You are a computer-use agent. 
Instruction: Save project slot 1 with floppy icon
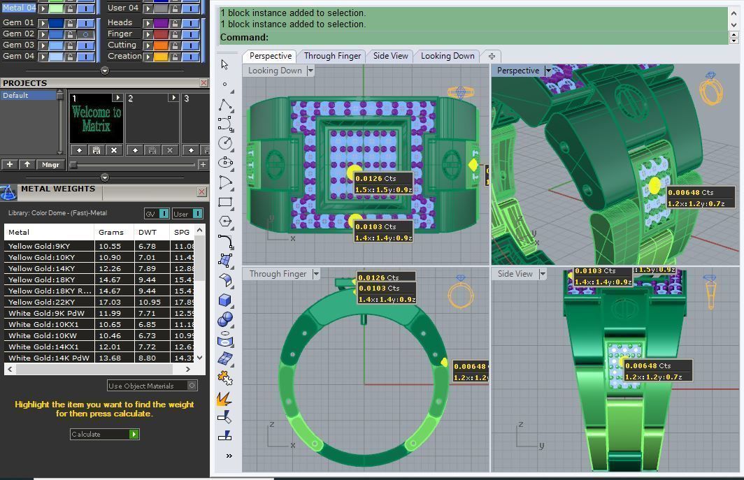tap(96, 150)
